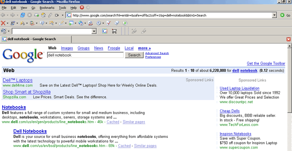Open Back button history dropdown arrow
The height and width of the screenshot is (151, 292).
(7, 15)
